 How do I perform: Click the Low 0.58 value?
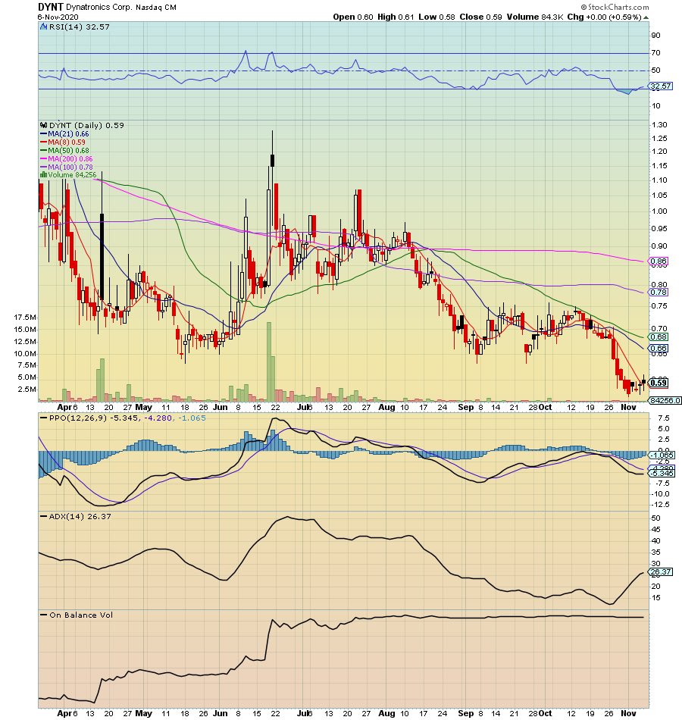point(436,17)
